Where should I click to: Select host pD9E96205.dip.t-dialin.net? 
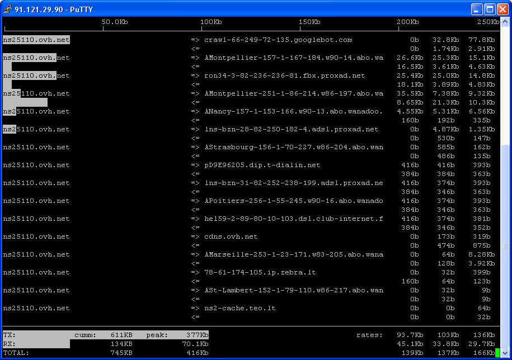pyautogui.click(x=262, y=165)
